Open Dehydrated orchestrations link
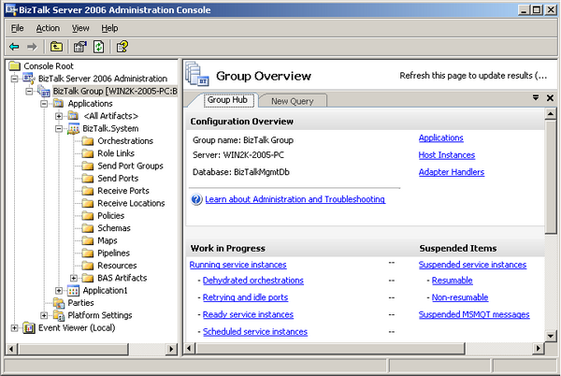 pos(253,281)
